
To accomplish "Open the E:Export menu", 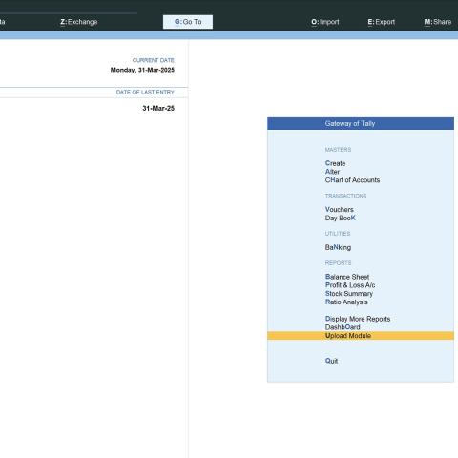I will click(x=382, y=22).
